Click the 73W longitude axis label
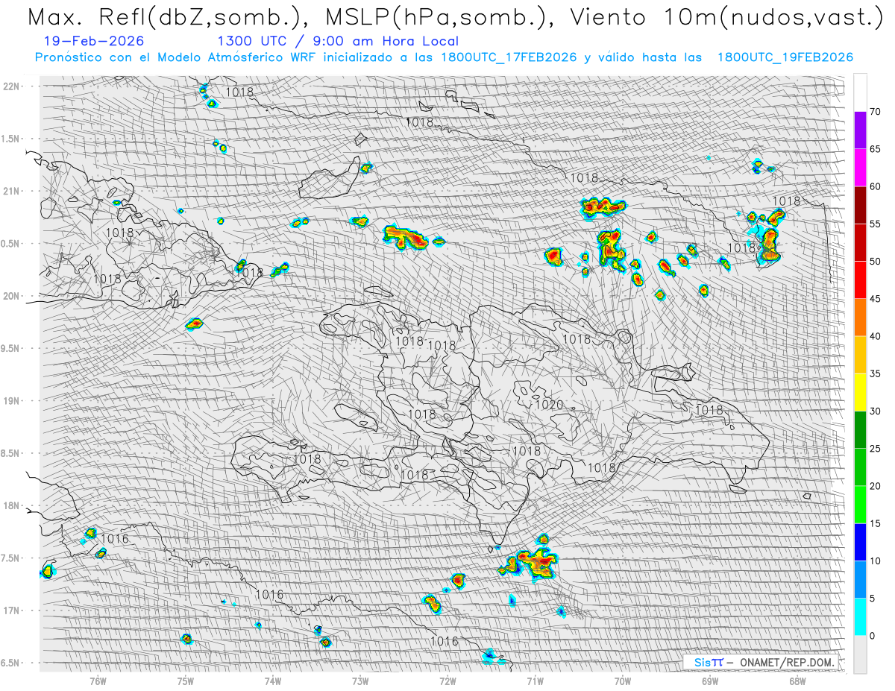This screenshot has width=895, height=691. point(360,681)
